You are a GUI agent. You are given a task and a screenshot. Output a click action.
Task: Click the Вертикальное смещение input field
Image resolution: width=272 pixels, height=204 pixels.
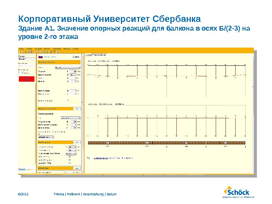(74, 125)
